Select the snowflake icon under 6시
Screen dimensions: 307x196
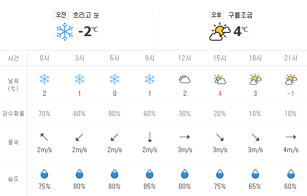115,79
